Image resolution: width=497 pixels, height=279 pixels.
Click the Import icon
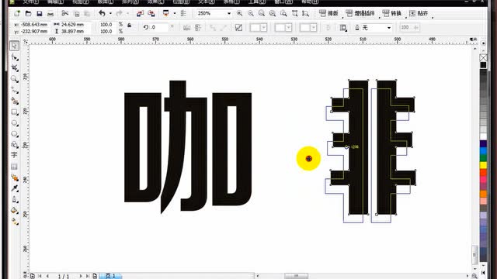click(x=140, y=13)
